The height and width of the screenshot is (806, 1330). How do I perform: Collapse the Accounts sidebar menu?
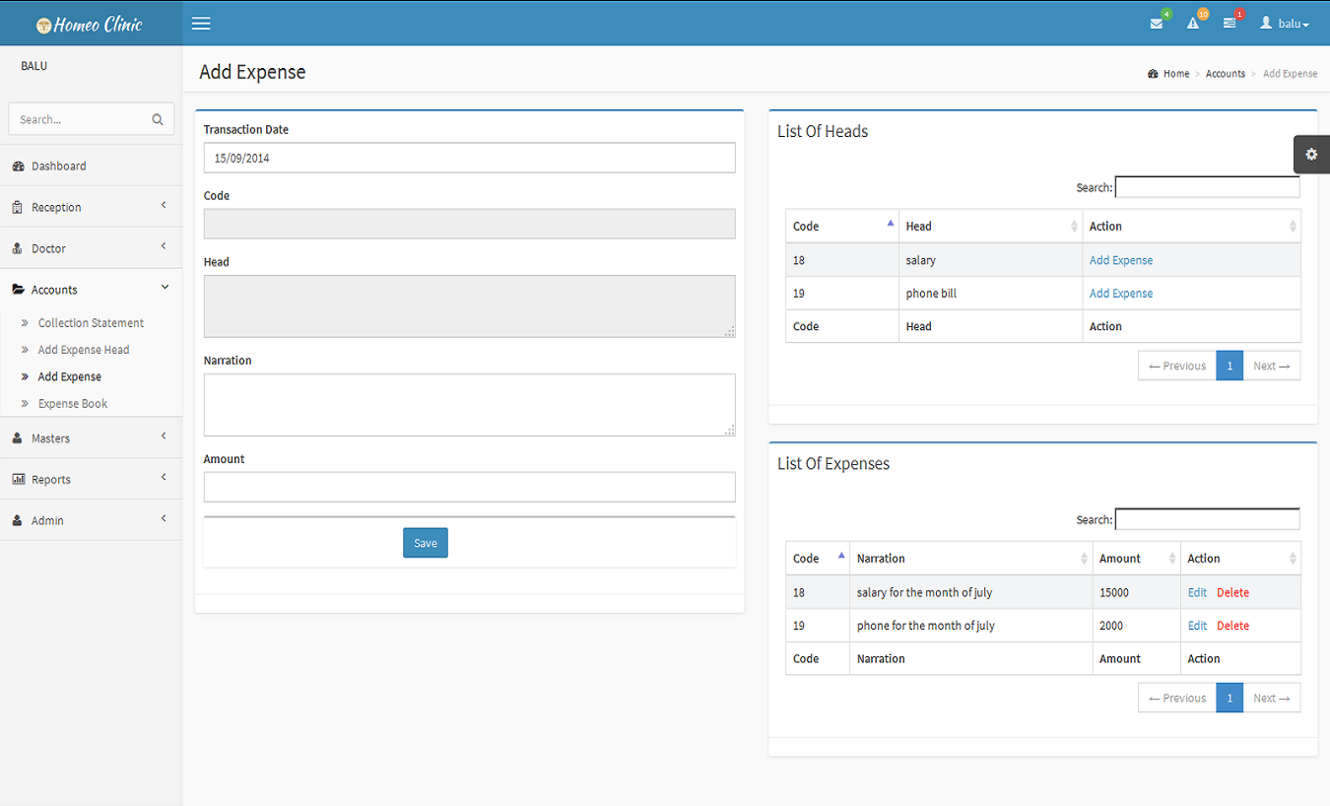pos(91,290)
